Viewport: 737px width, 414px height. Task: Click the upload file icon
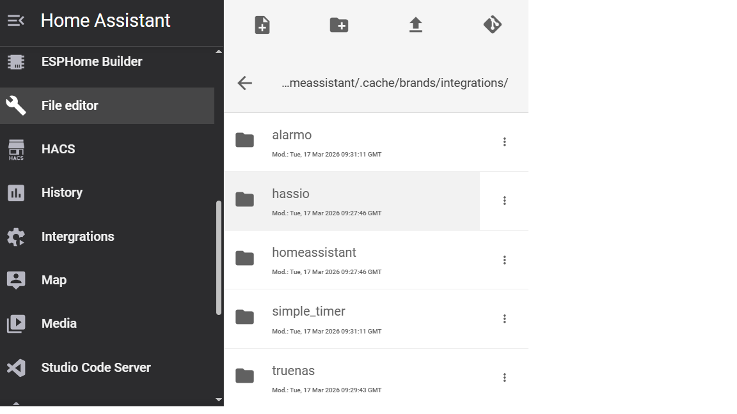tap(416, 25)
